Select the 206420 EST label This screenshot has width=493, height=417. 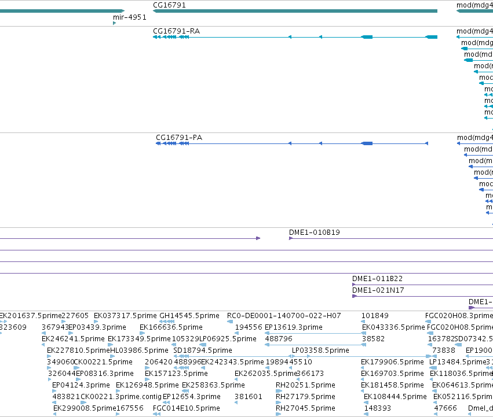pos(159,362)
